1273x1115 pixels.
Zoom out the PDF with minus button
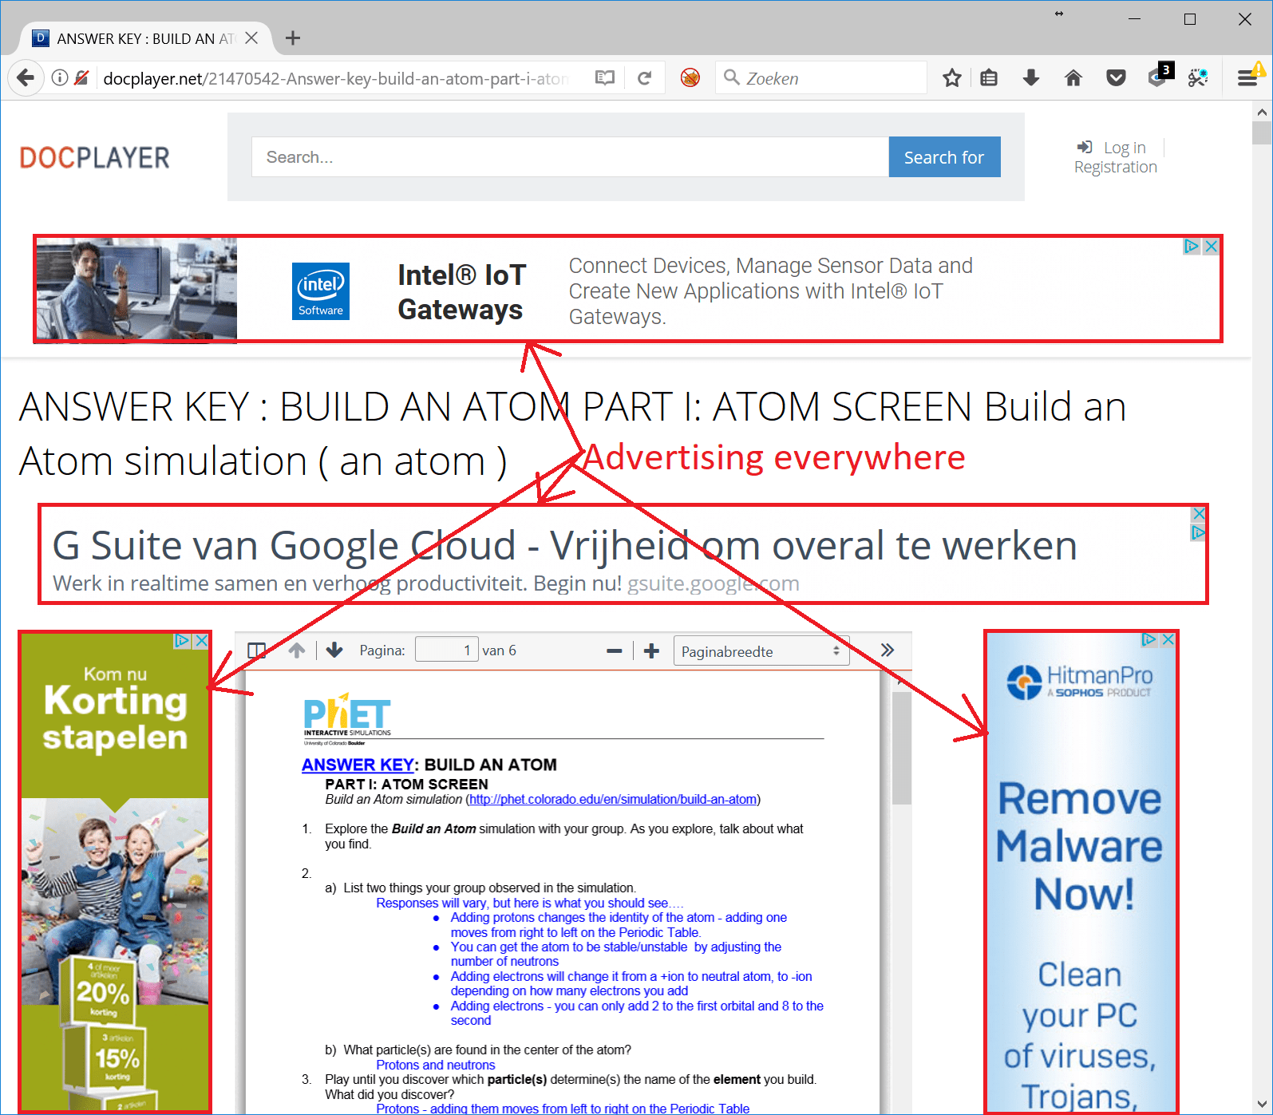pyautogui.click(x=614, y=651)
